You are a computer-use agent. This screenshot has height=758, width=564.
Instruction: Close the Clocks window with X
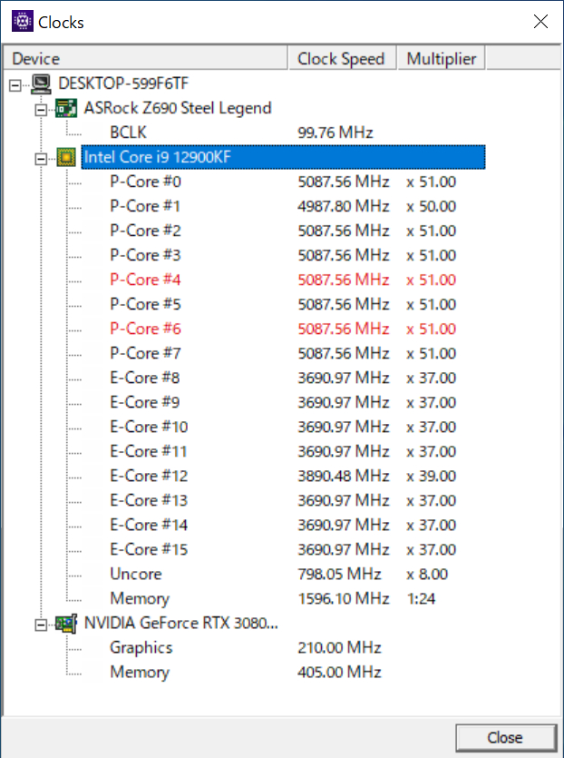pyautogui.click(x=540, y=21)
